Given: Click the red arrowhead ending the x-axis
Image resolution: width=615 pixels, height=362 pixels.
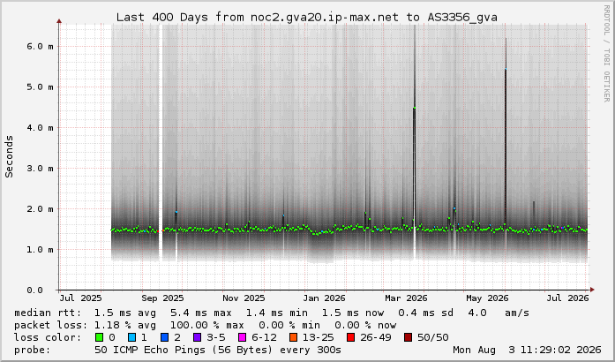Looking at the screenshot, I should click(x=592, y=290).
